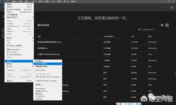Choose 打开(O)... from the File menu

[19, 7]
